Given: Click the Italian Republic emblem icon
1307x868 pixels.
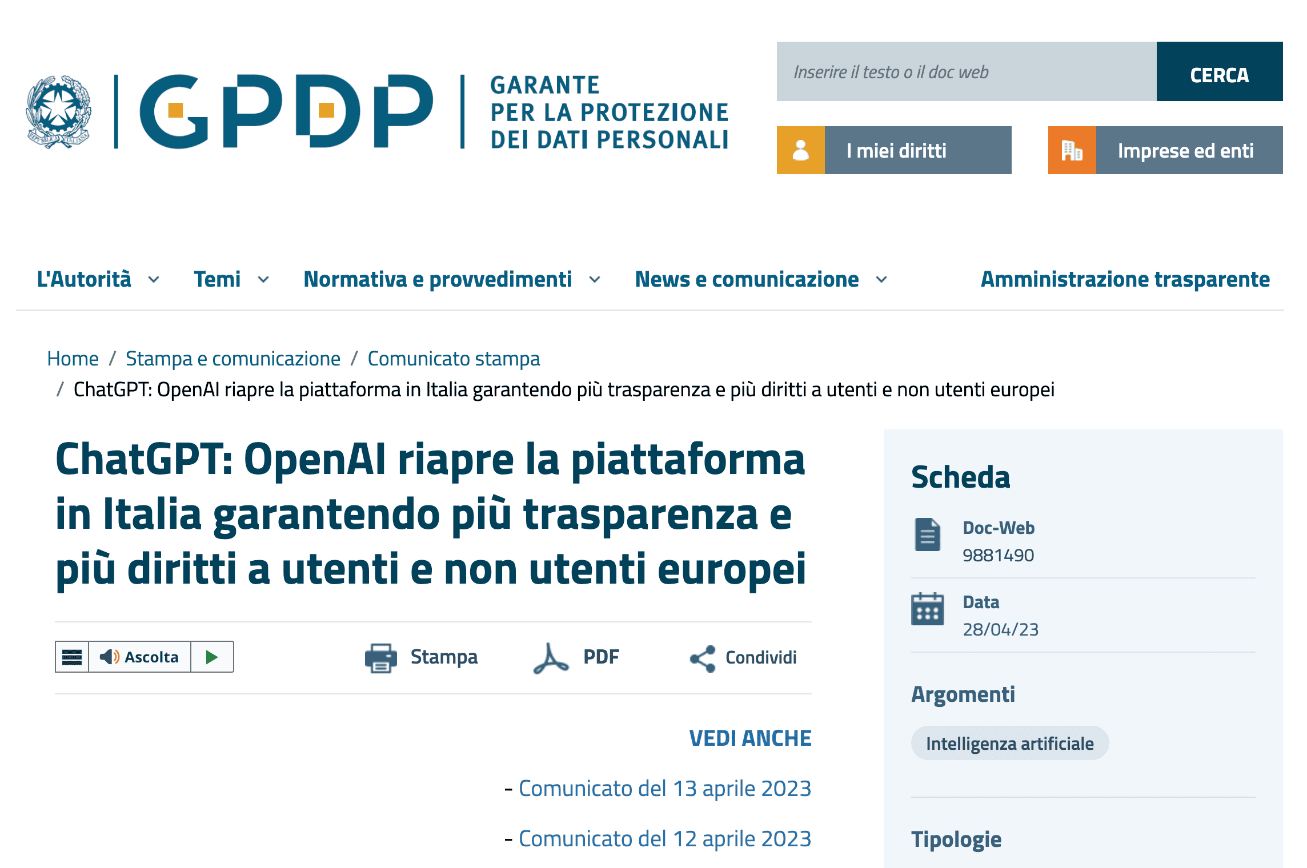Looking at the screenshot, I should pos(58,112).
